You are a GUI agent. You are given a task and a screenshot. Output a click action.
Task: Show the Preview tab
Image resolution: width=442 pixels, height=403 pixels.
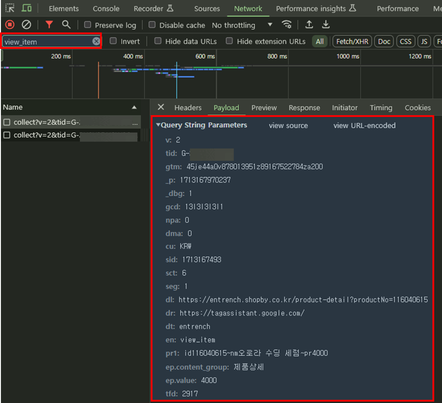tap(264, 108)
